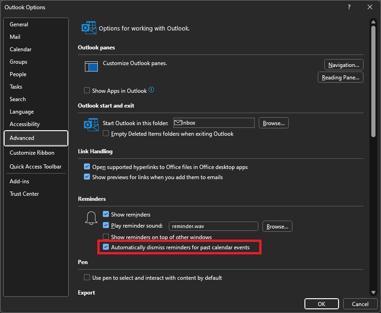Image resolution: width=381 pixels, height=313 pixels.
Task: Switch to the Mail options category
Action: [36, 37]
